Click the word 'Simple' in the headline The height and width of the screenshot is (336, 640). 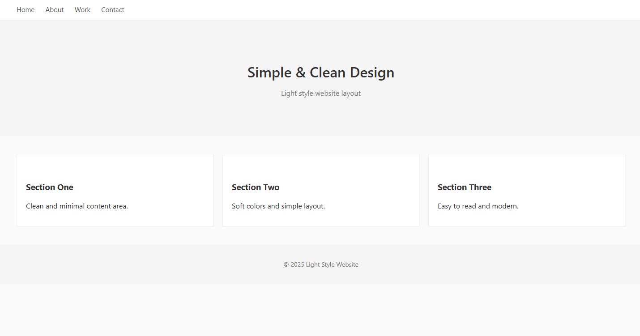pos(266,72)
